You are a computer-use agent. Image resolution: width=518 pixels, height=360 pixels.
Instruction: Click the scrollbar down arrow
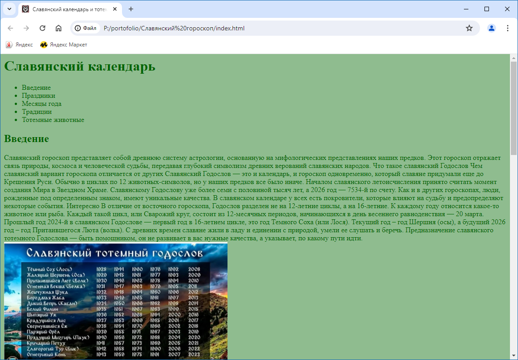coord(514,356)
